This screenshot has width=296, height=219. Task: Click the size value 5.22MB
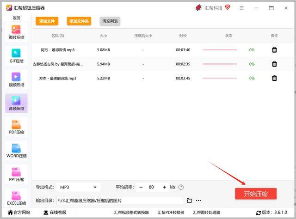(x=104, y=78)
